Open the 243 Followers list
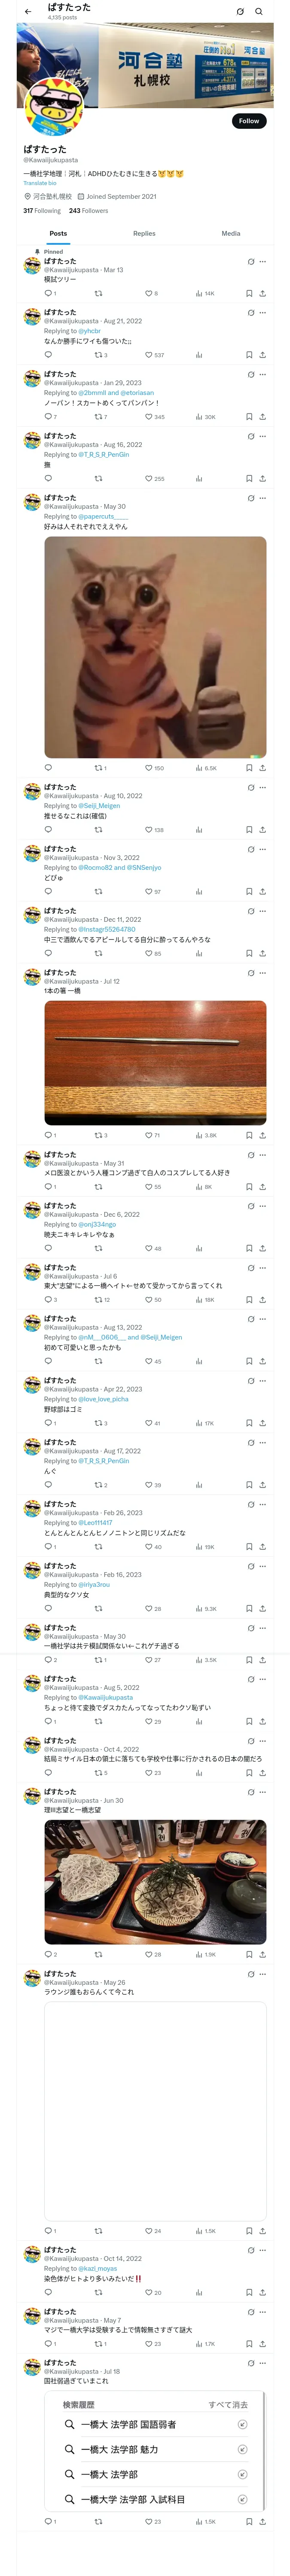 (x=88, y=211)
